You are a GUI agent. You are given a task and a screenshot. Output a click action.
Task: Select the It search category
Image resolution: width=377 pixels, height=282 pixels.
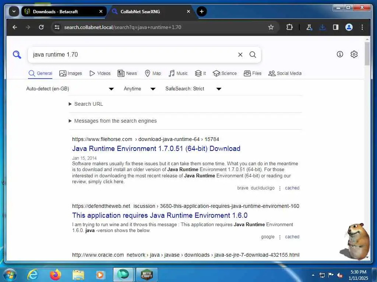coord(200,73)
